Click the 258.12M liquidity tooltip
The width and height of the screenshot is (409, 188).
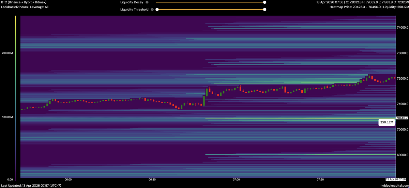click(387, 122)
